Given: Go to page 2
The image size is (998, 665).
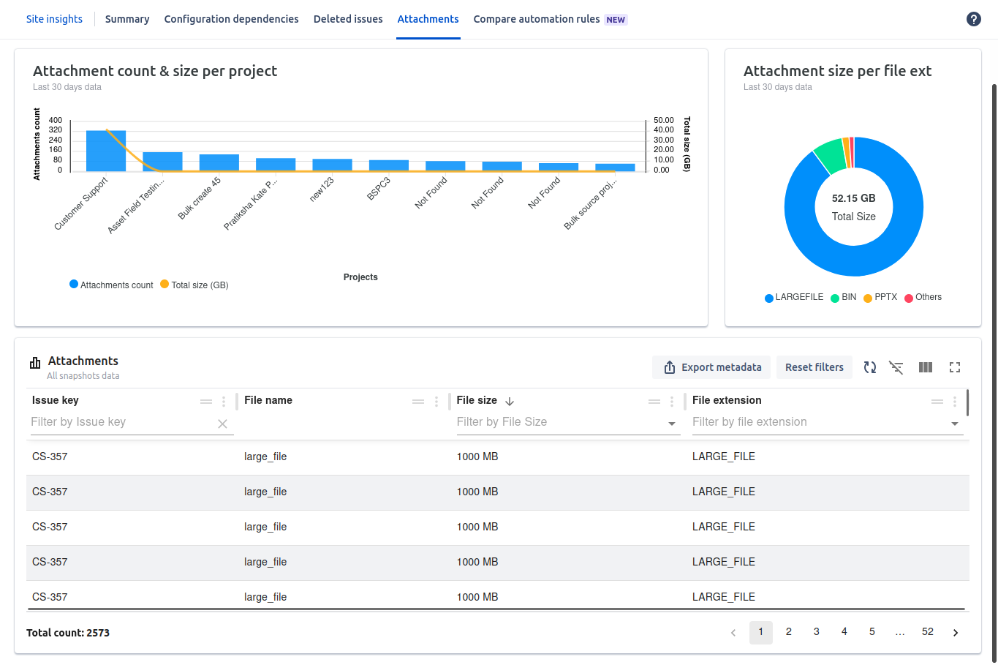Looking at the screenshot, I should 789,632.
